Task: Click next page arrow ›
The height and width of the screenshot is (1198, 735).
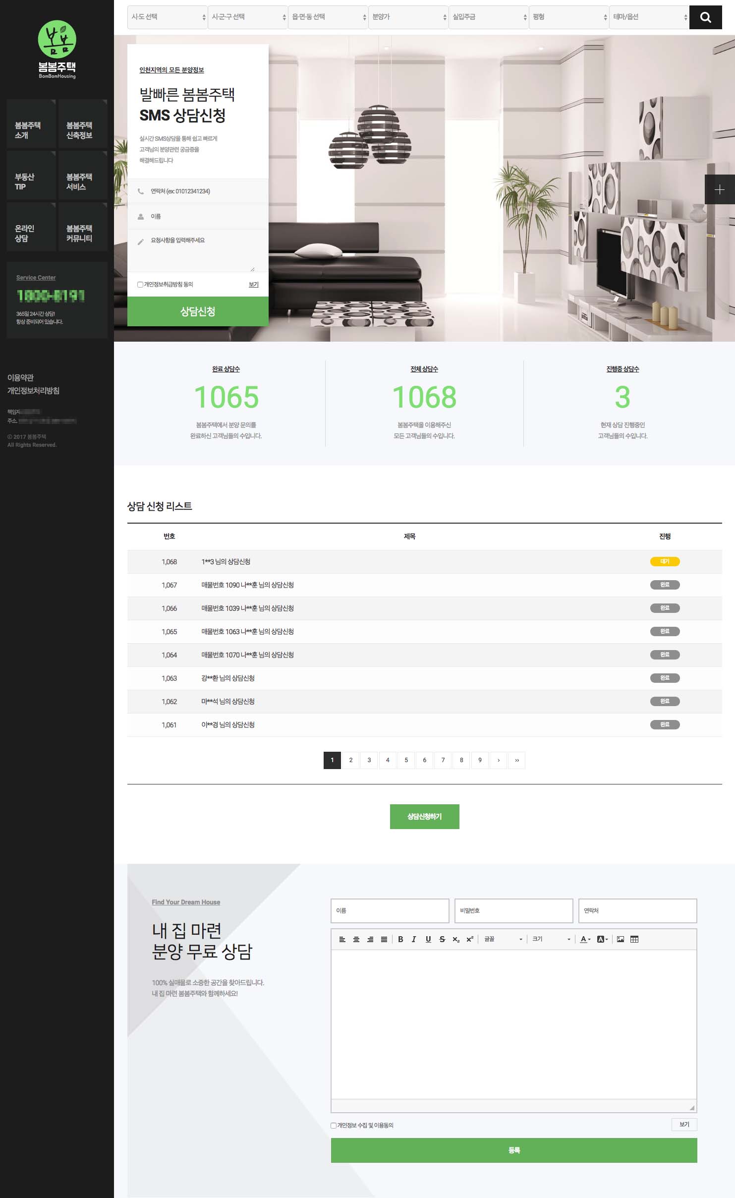Action: [x=499, y=761]
